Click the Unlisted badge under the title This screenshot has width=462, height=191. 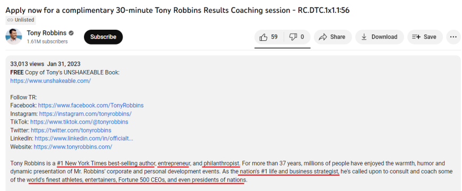pyautogui.click(x=21, y=20)
